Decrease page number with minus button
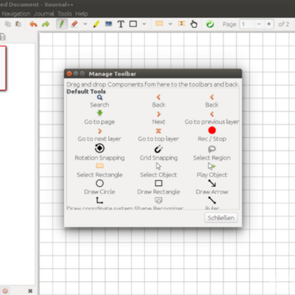Screen dimensions: 295x295 pyautogui.click(x=259, y=24)
